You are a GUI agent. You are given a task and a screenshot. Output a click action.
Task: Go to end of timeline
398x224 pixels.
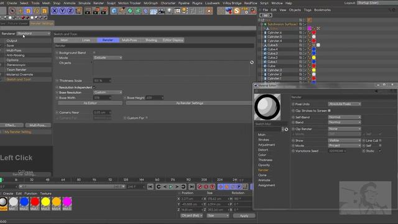(192, 187)
